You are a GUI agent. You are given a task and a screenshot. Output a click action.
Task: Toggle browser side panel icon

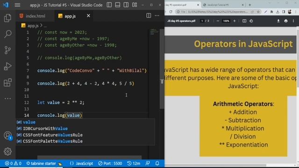point(284,12)
